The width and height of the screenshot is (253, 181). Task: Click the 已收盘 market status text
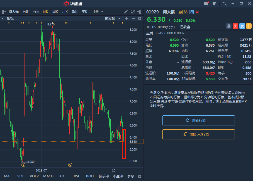(185, 27)
